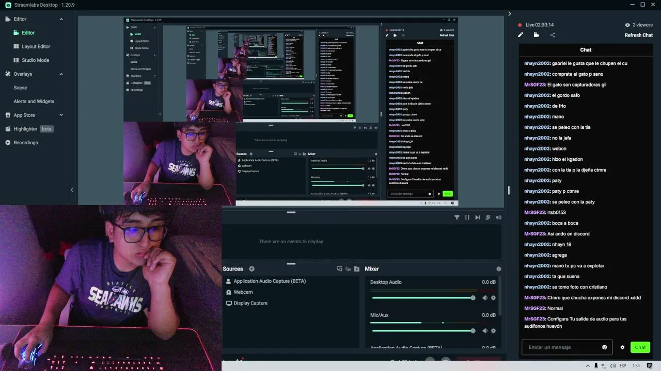Open Mic/Aux settings gear
This screenshot has width=661, height=371.
tap(493, 331)
